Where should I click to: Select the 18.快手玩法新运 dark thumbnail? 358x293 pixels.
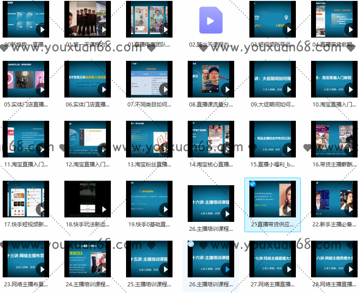[87, 199]
